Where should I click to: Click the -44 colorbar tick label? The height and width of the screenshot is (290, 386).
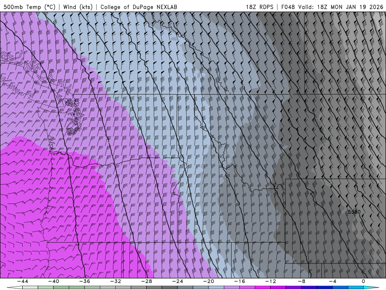[x=23, y=281]
